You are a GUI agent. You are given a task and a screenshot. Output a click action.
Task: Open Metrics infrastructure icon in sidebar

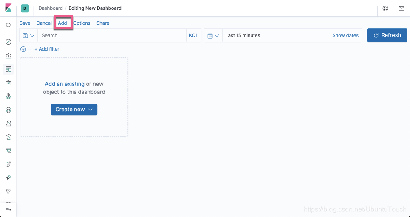point(8,124)
